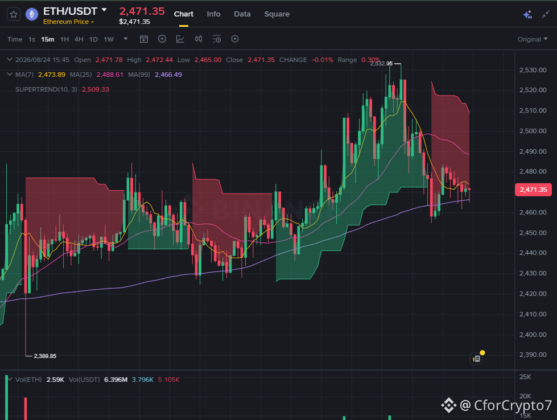Click the Close value 2,471.35

(x=261, y=60)
